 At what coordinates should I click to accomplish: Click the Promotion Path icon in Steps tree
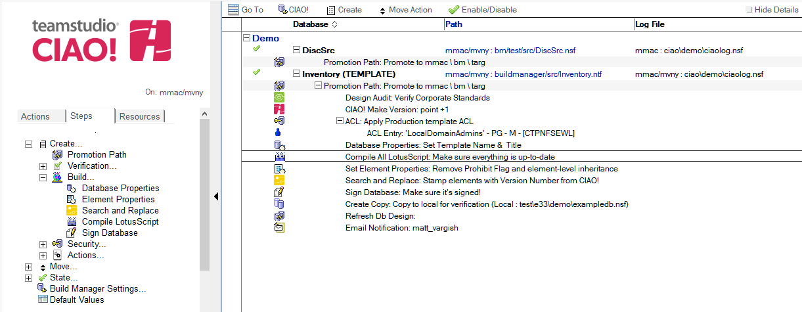click(x=57, y=154)
